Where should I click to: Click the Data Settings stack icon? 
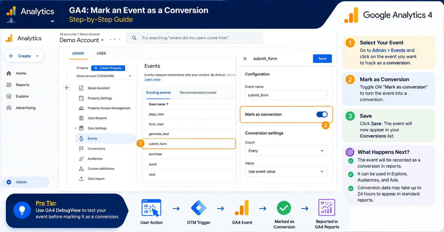[x=81, y=128]
